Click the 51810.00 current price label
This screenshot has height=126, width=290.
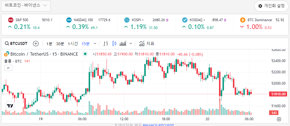click(x=278, y=94)
